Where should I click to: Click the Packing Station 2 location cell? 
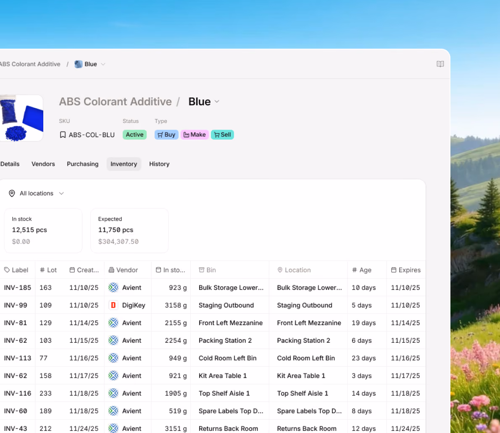308,341
